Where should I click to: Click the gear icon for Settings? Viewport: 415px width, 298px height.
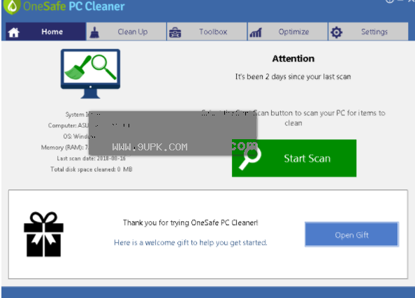(336, 32)
